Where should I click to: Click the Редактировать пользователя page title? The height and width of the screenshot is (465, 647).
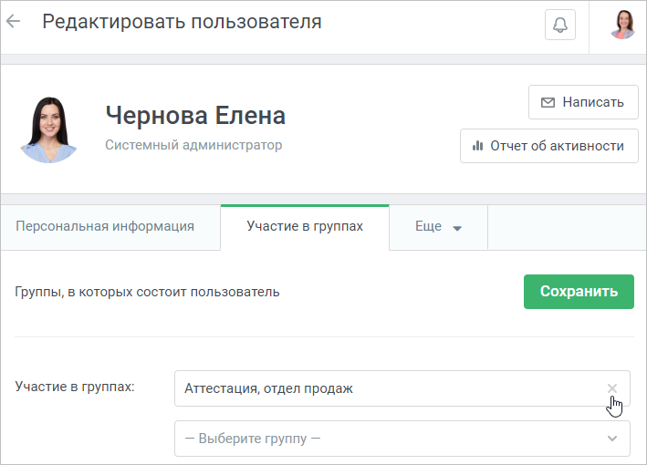coord(182,22)
